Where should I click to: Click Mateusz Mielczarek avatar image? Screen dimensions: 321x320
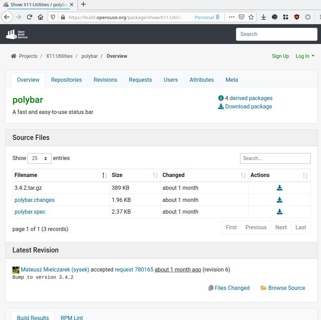coord(16,270)
